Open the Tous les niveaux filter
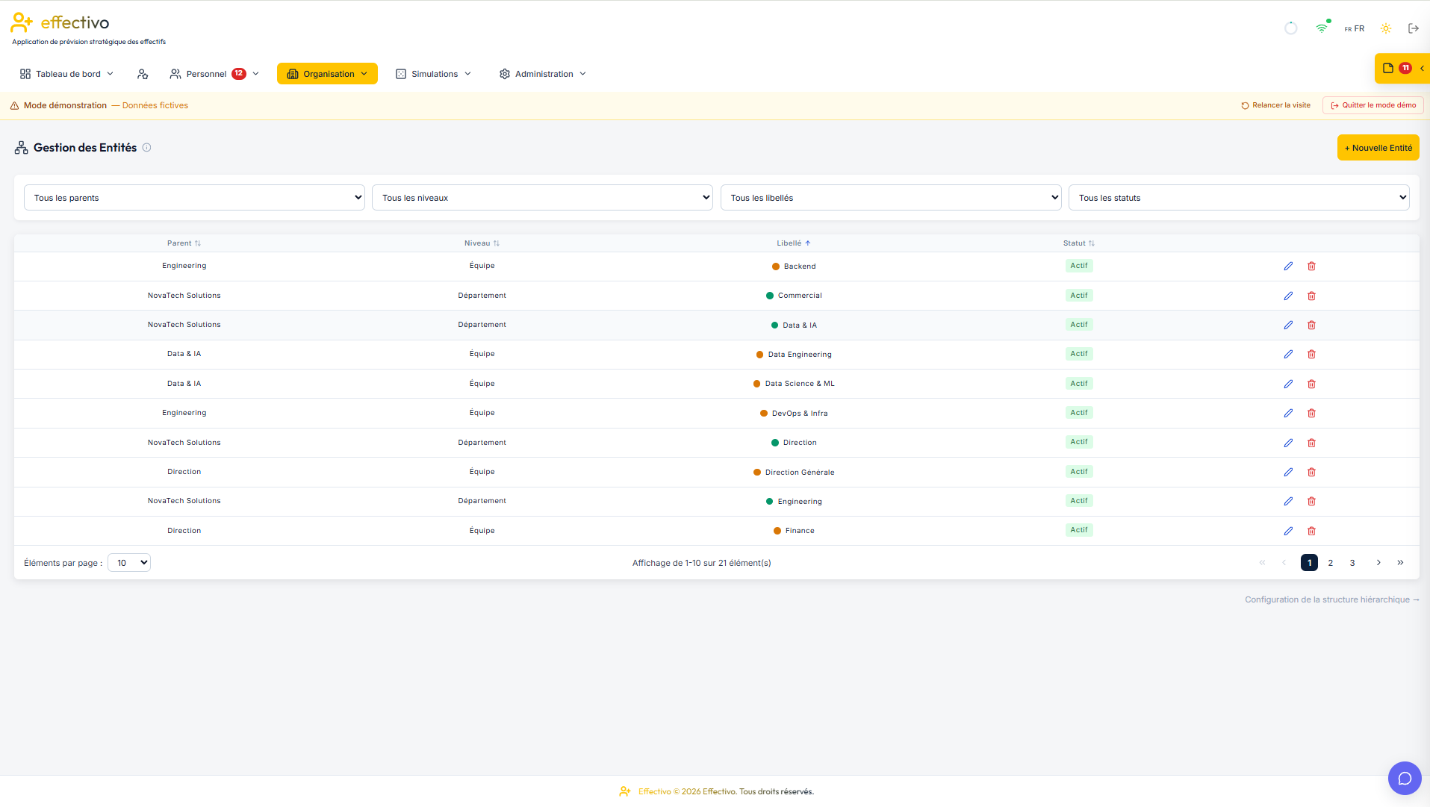1430x807 pixels. 542,198
